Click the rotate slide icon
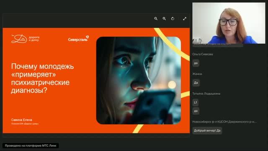The image size is (268, 151). point(173,18)
